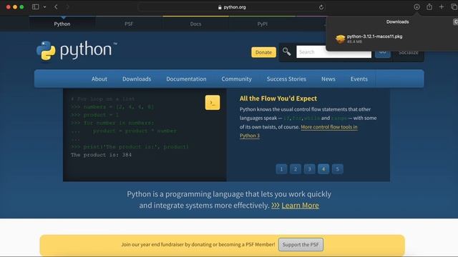Click the python.org address bar
This screenshot has height=257, width=458.
232,7
